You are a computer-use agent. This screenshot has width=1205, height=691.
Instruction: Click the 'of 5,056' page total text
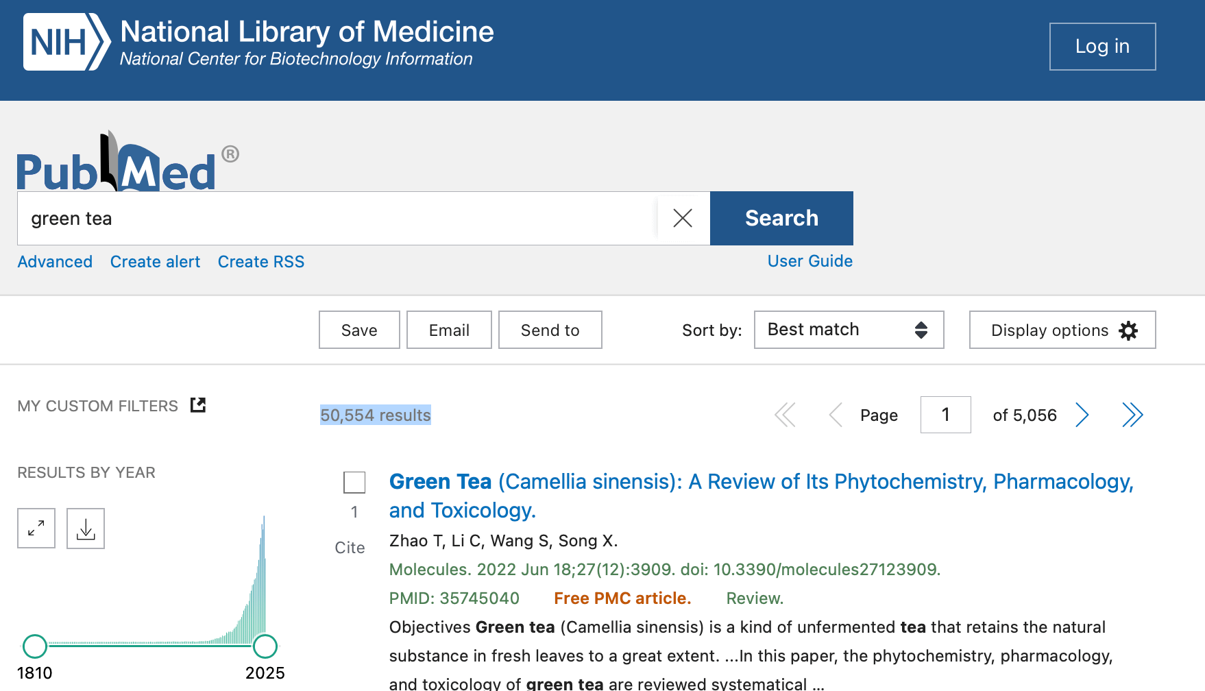1025,415
